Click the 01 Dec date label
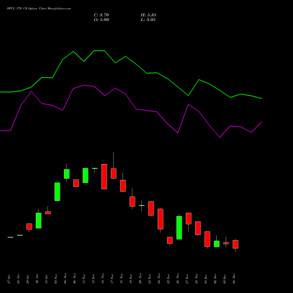 point(206,279)
